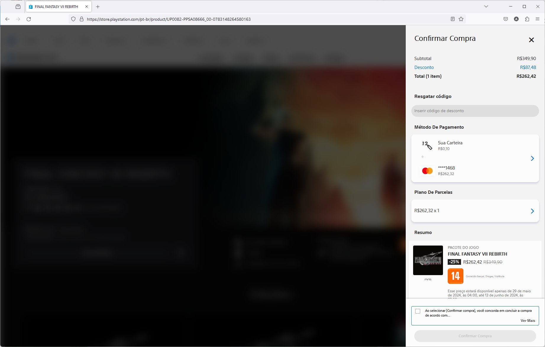Reload the page with the refresh icon
The width and height of the screenshot is (545, 347).
[29, 19]
